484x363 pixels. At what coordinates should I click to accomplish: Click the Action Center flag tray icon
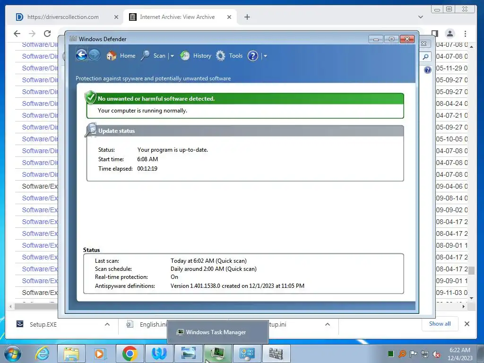414,354
